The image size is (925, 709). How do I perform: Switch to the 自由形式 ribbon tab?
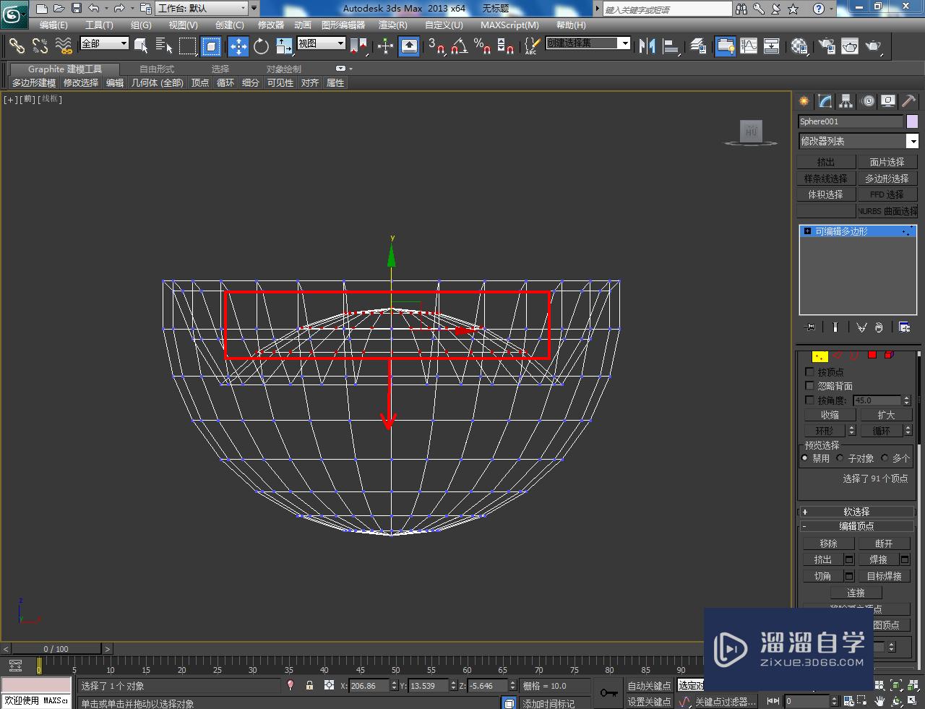click(x=157, y=69)
